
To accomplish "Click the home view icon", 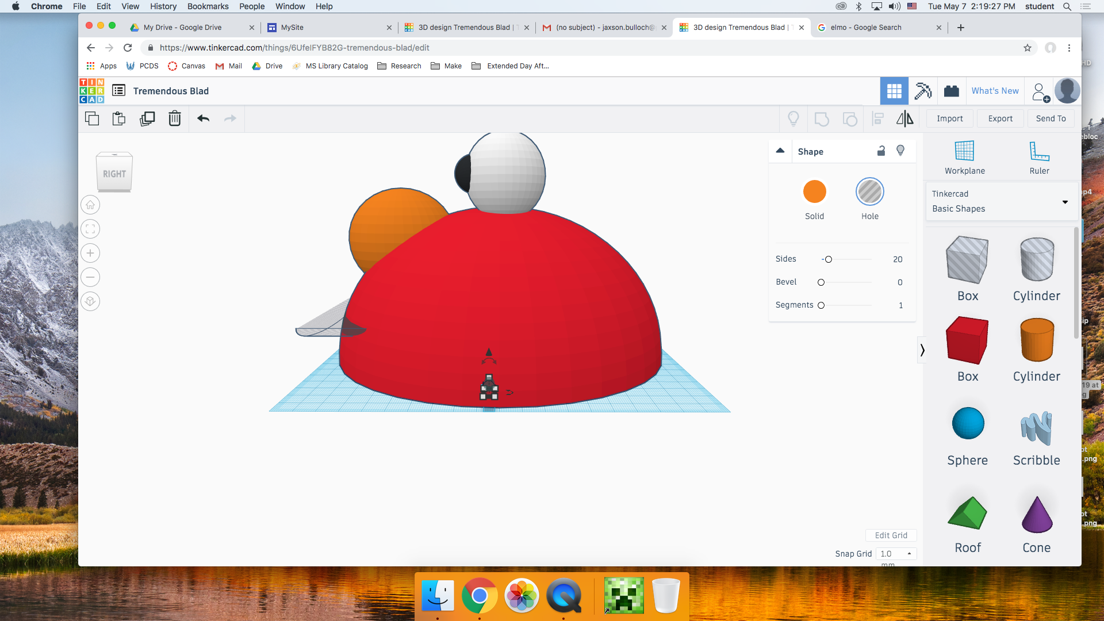I will 90,205.
